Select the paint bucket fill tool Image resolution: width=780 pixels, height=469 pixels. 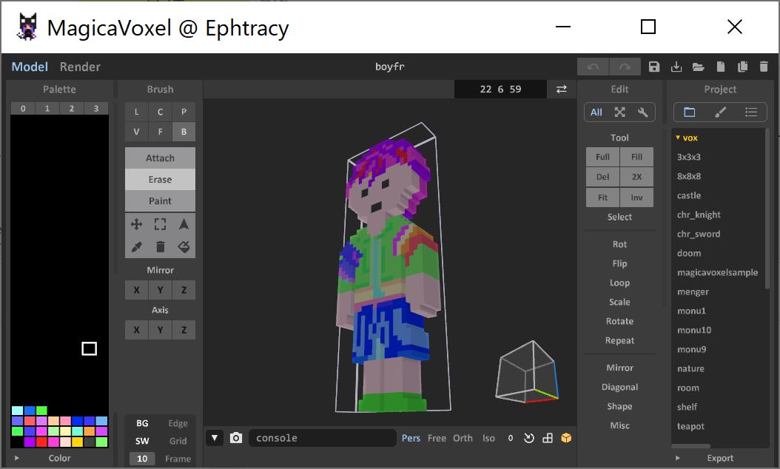pos(184,247)
